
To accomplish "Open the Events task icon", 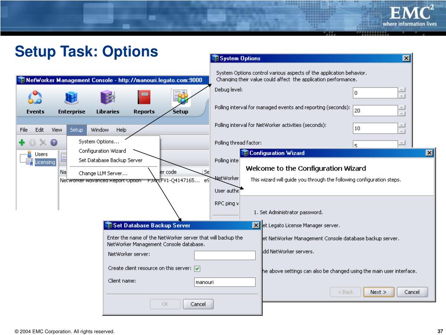I will [x=35, y=97].
